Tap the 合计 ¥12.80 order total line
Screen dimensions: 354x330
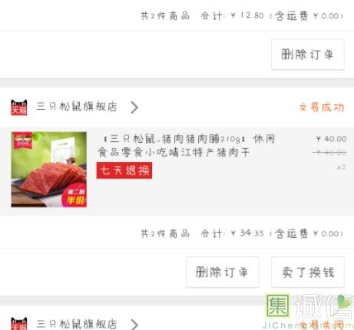pos(242,16)
